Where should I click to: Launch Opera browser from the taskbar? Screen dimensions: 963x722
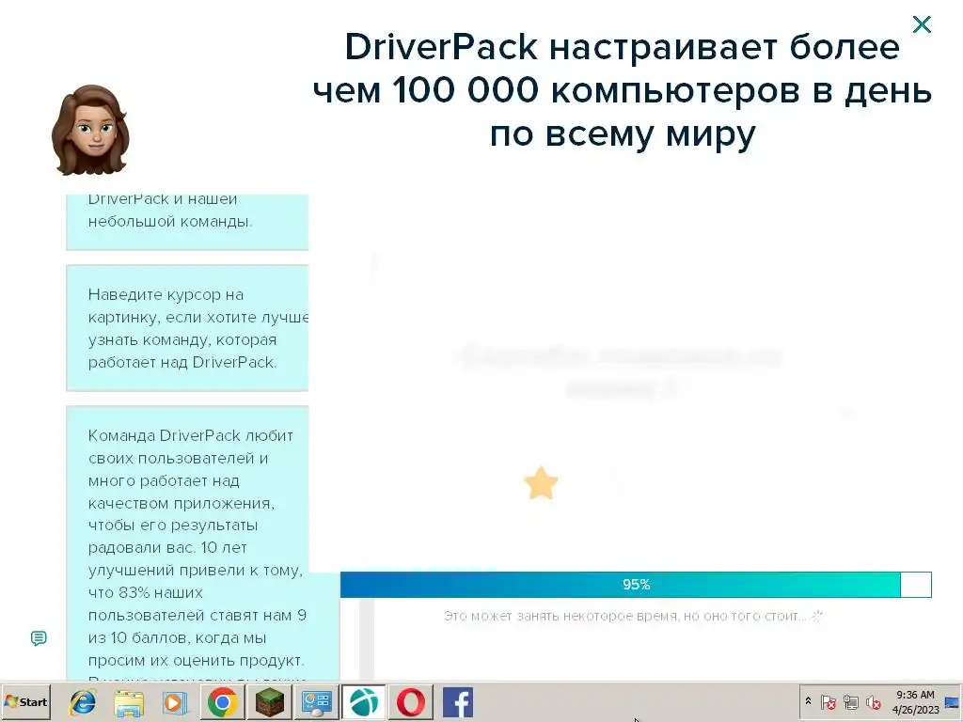(411, 702)
